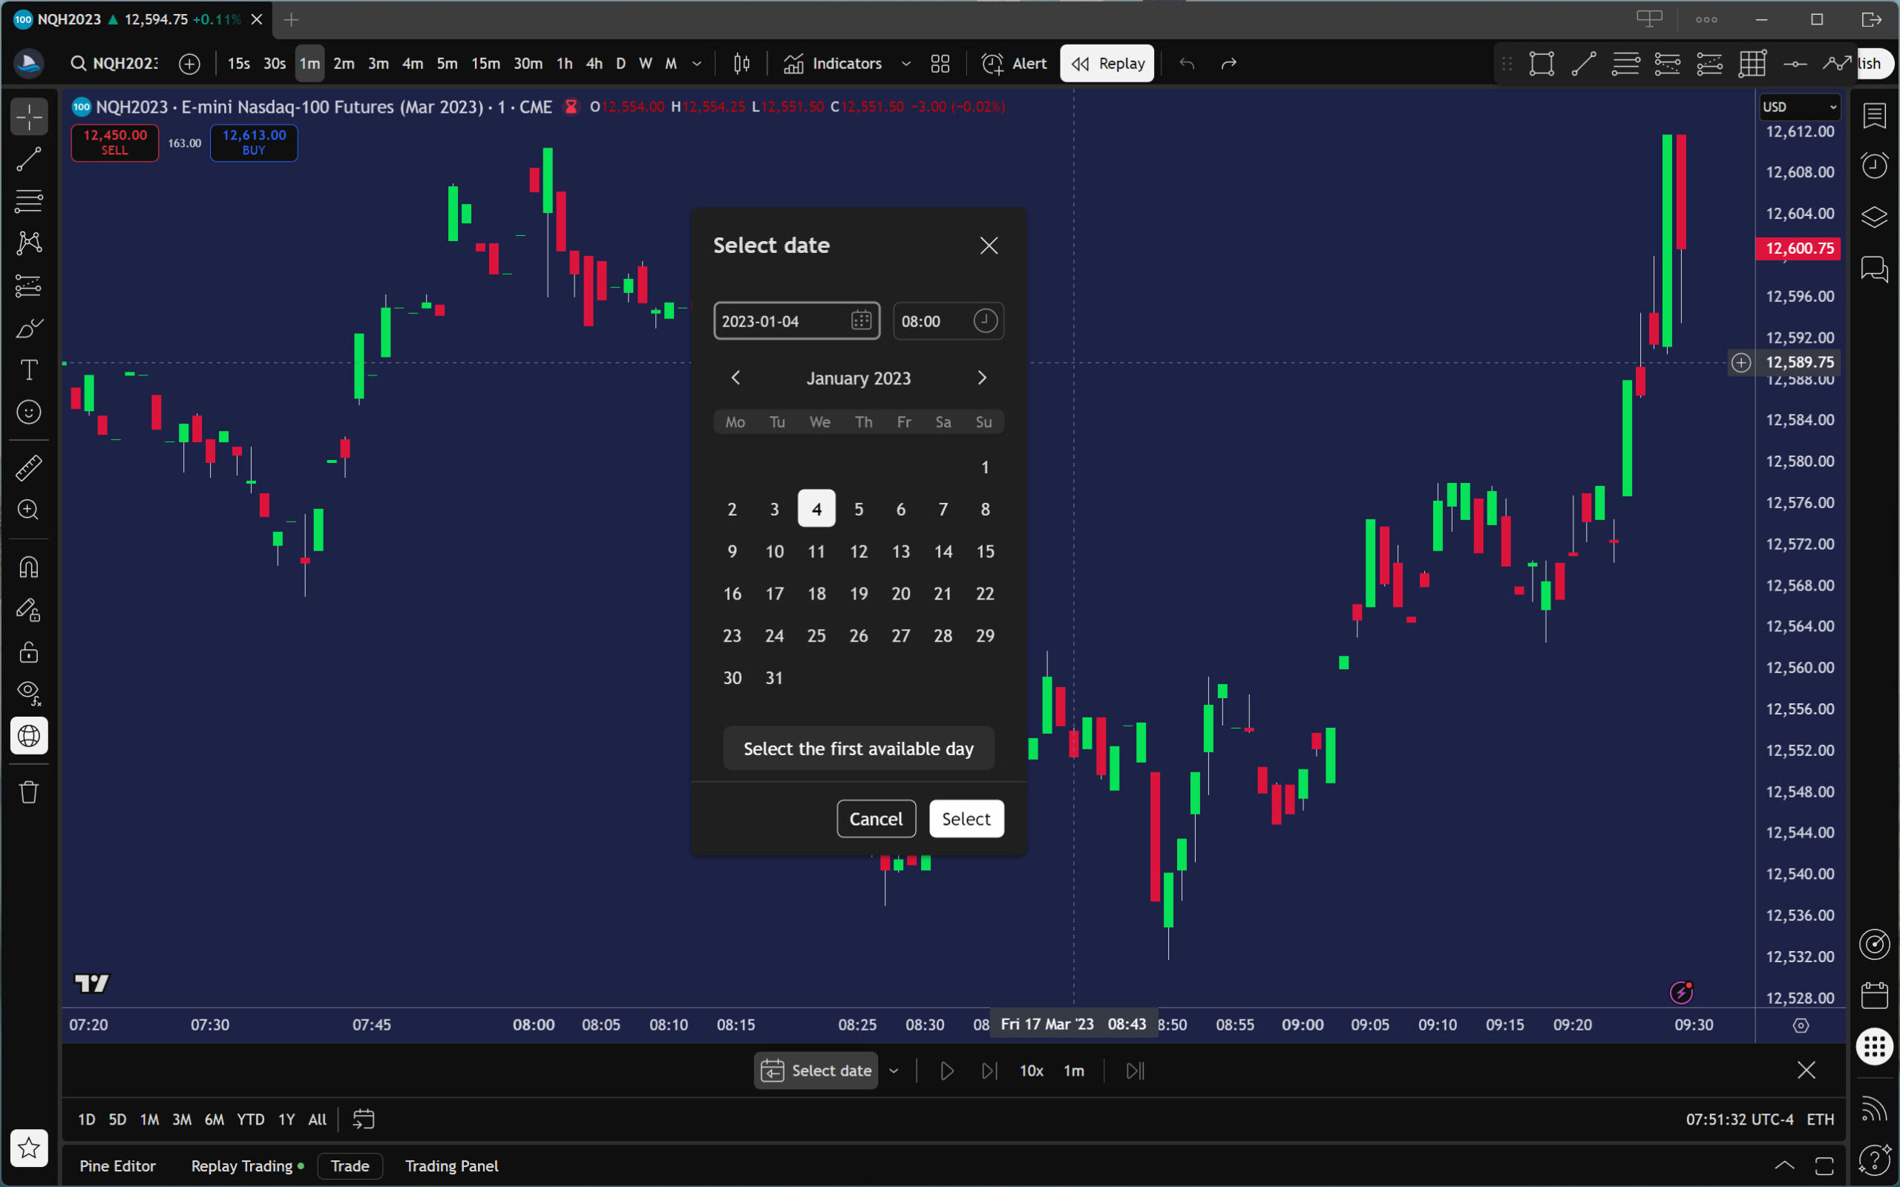Toggle Lock All Drawing Tools
The width and height of the screenshot is (1900, 1187).
click(29, 652)
